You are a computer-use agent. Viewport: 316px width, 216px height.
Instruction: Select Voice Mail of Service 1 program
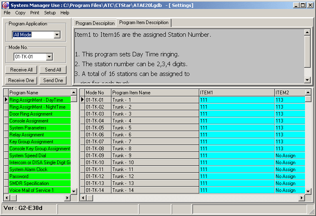point(40,190)
